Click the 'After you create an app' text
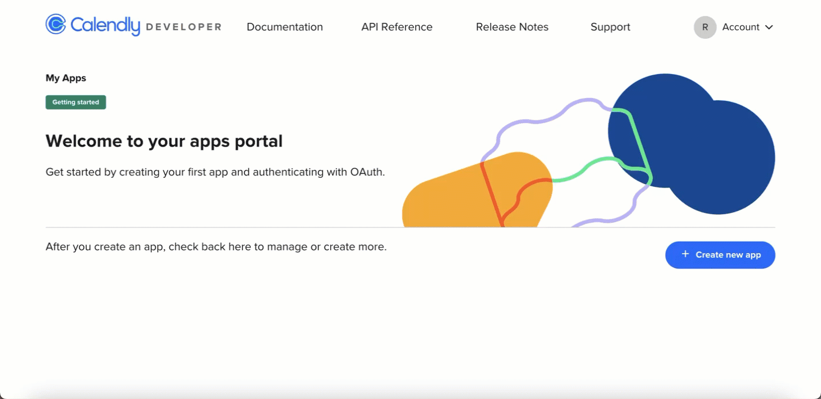The image size is (821, 399). tap(216, 247)
